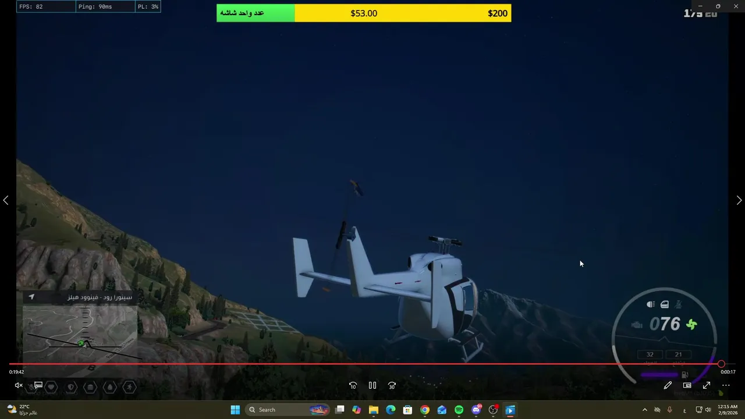Pause the video playback
This screenshot has width=745, height=419.
click(372, 385)
